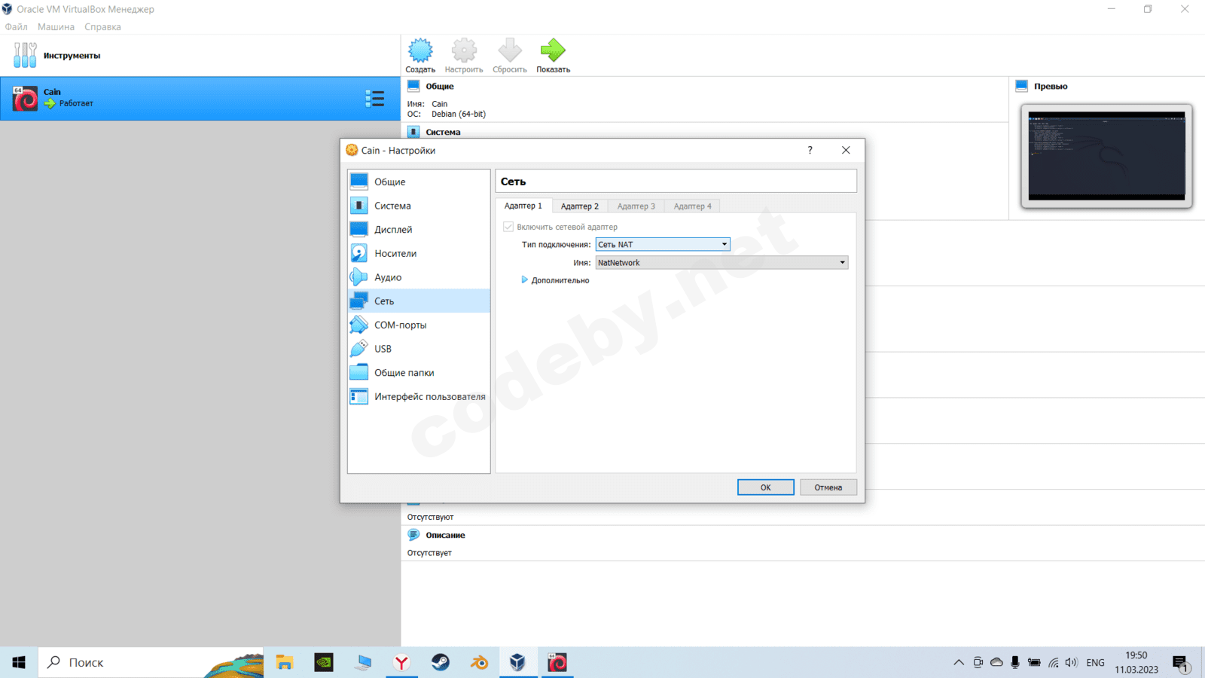Click the taskbar Поиск search box

click(151, 662)
